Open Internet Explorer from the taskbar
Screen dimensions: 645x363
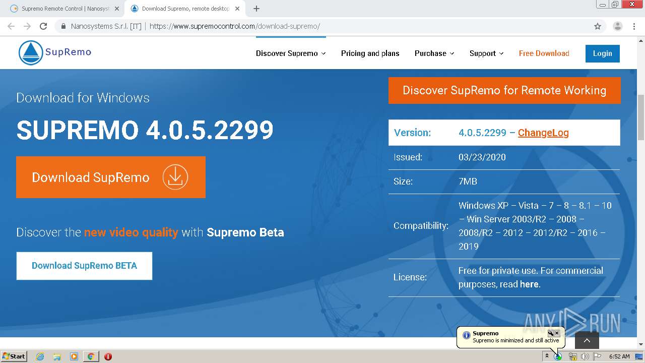40,356
